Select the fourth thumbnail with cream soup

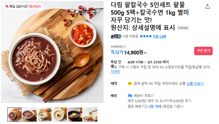pos(60,114)
